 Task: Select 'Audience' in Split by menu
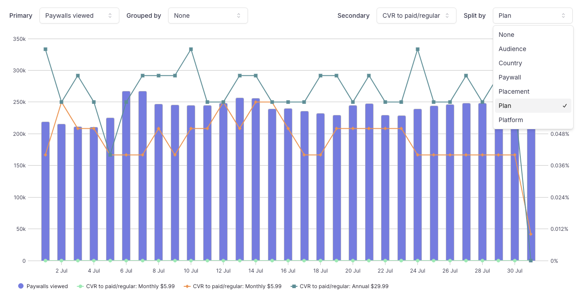point(533,49)
